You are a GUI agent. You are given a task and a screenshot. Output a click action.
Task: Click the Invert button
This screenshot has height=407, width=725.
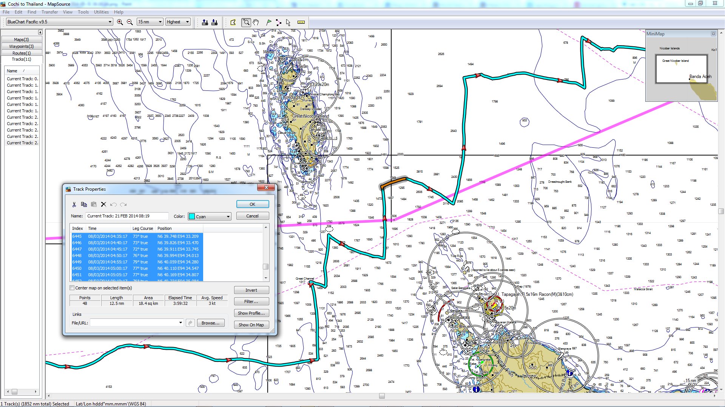pos(251,290)
